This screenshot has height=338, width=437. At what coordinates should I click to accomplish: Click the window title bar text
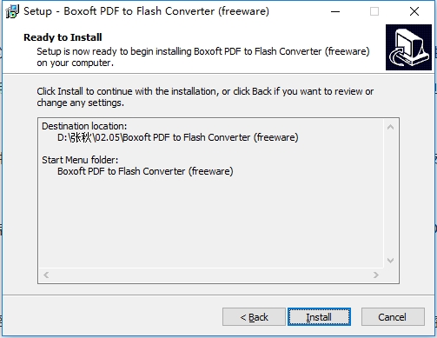(146, 11)
